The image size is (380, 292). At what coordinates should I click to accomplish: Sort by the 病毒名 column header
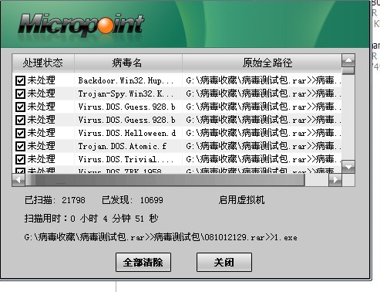pos(128,63)
